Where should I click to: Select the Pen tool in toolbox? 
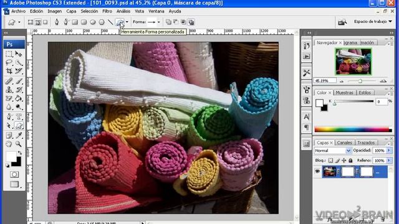pos(9,117)
